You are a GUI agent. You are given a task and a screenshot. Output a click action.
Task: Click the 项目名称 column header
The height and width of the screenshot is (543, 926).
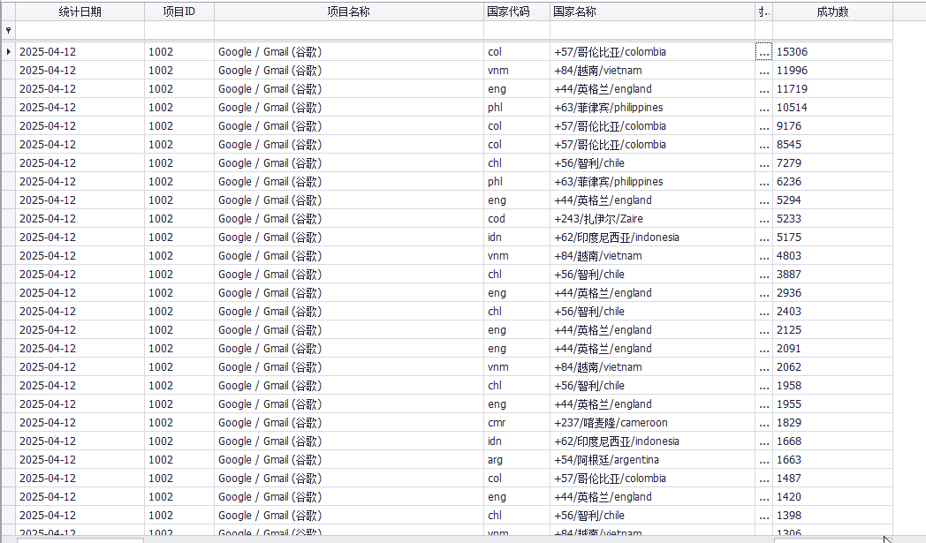tap(348, 11)
